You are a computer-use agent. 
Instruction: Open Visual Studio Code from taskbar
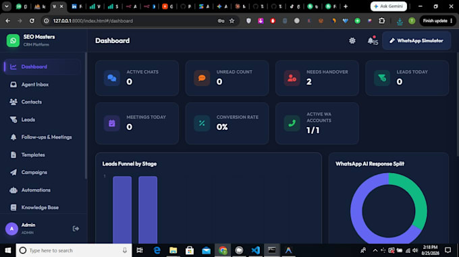point(256,250)
